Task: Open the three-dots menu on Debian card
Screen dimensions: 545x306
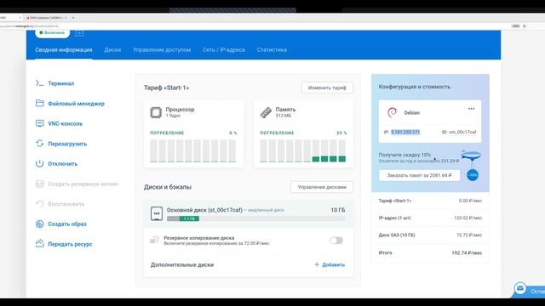Action: pos(471,109)
